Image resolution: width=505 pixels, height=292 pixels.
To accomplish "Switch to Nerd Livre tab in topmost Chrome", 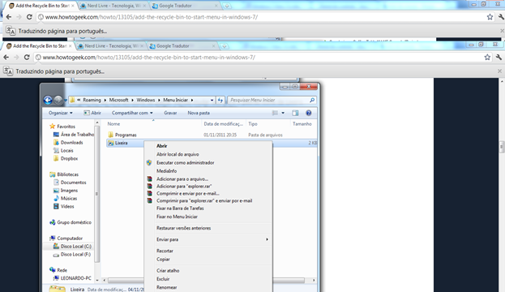I will click(x=113, y=6).
